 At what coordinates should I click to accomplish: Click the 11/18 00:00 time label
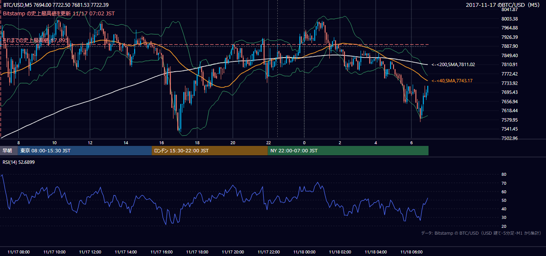coord(304,252)
